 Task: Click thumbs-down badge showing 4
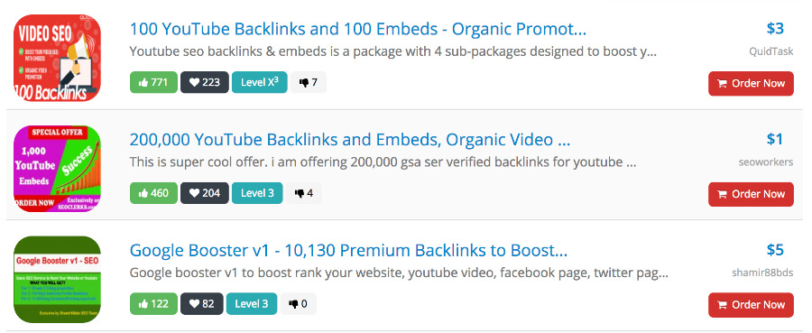point(303,193)
